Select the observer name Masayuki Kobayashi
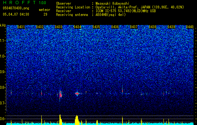This screenshot has width=197, height=125. 112,3
